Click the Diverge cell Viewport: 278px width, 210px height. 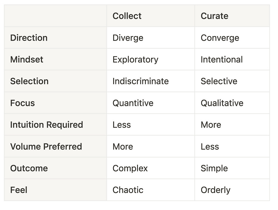[150, 38]
